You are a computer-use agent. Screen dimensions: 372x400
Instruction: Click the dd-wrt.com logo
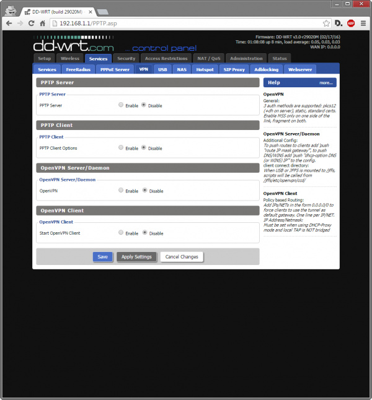pos(74,45)
